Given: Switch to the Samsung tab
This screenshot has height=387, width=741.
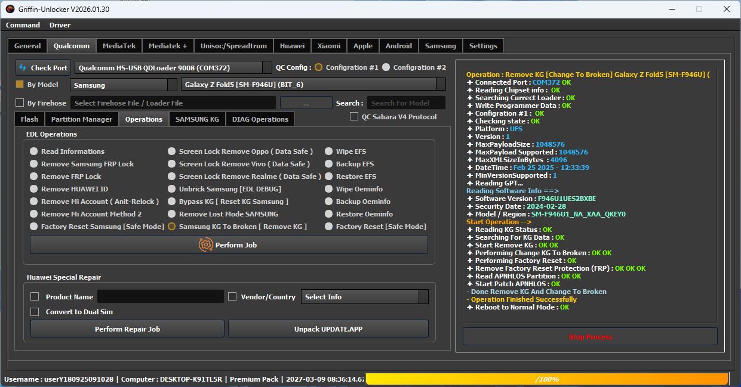Looking at the screenshot, I should [441, 46].
